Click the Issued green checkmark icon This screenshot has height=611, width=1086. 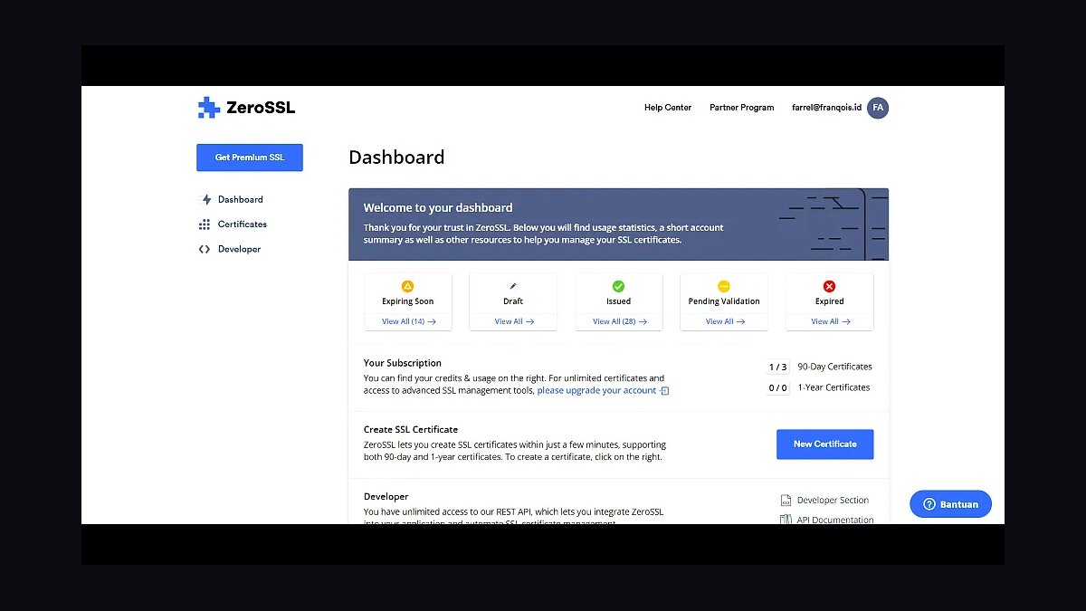[618, 286]
